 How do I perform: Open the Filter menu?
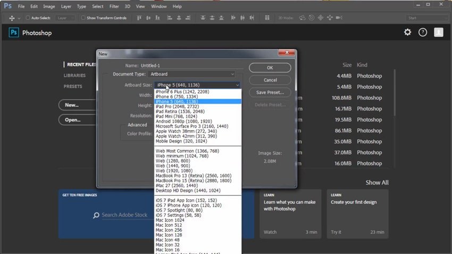coord(114,6)
